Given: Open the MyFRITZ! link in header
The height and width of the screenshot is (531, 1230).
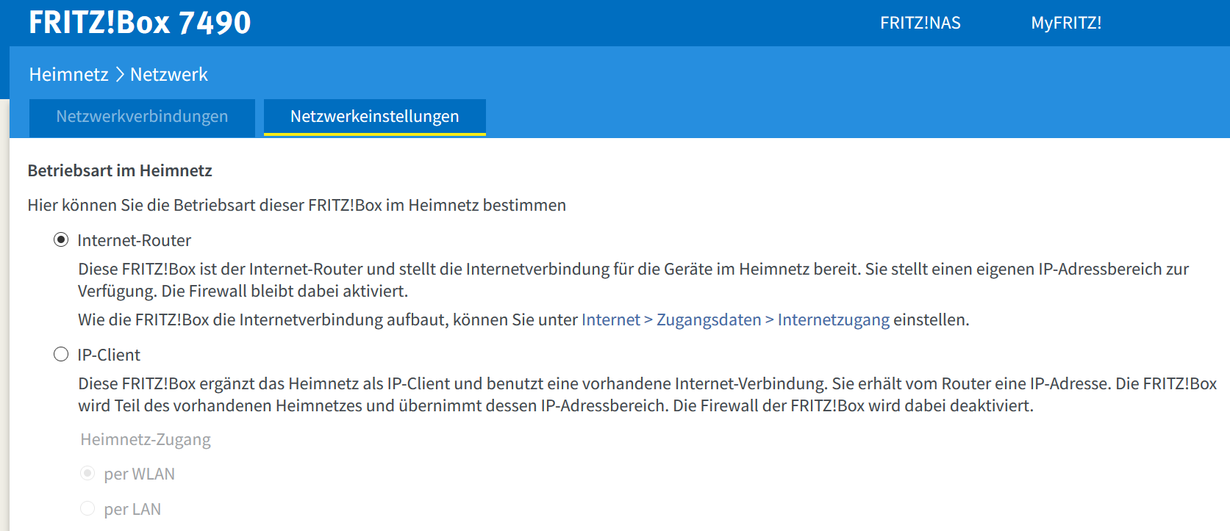Looking at the screenshot, I should [1066, 23].
